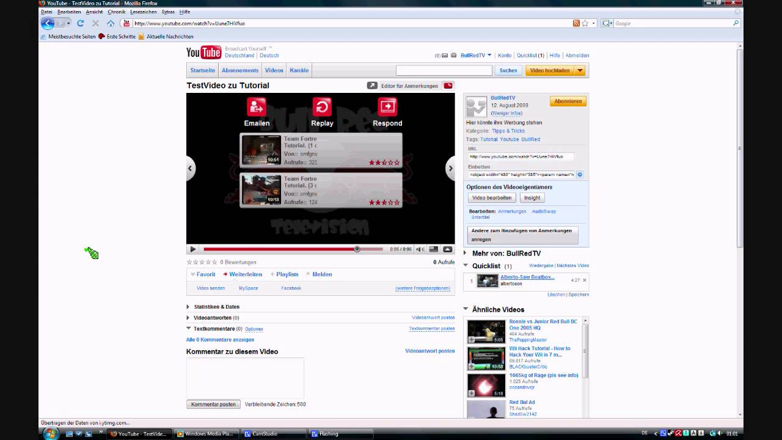Show next related videos with right arrow
Viewport: 782px width, 440px height.
451,168
